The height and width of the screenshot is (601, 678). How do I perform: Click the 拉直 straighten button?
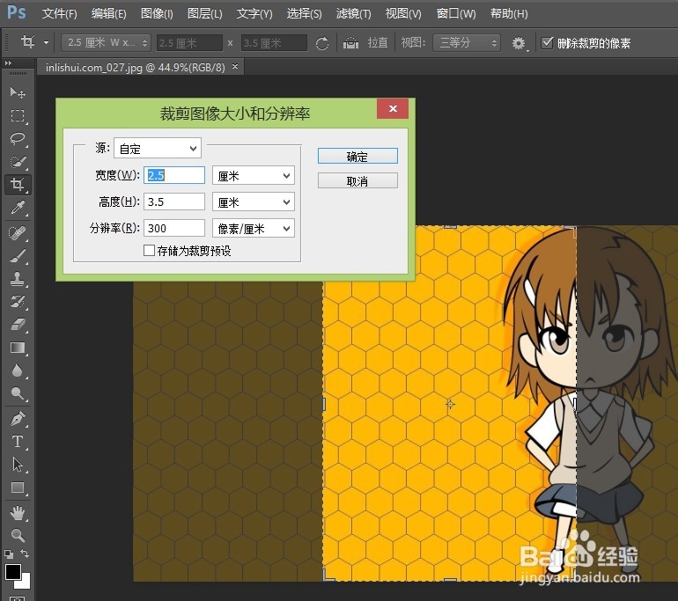[x=378, y=43]
